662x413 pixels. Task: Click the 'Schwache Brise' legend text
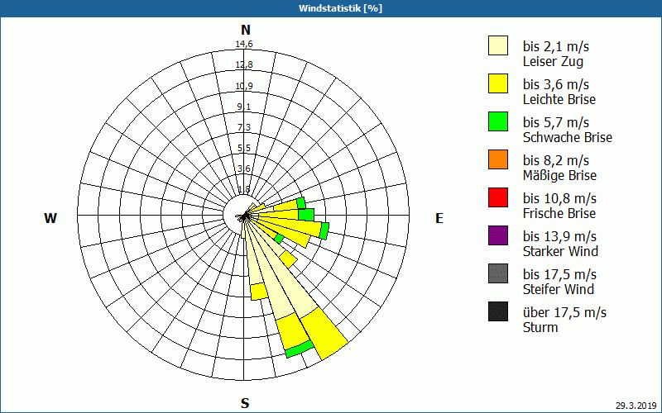click(x=568, y=137)
